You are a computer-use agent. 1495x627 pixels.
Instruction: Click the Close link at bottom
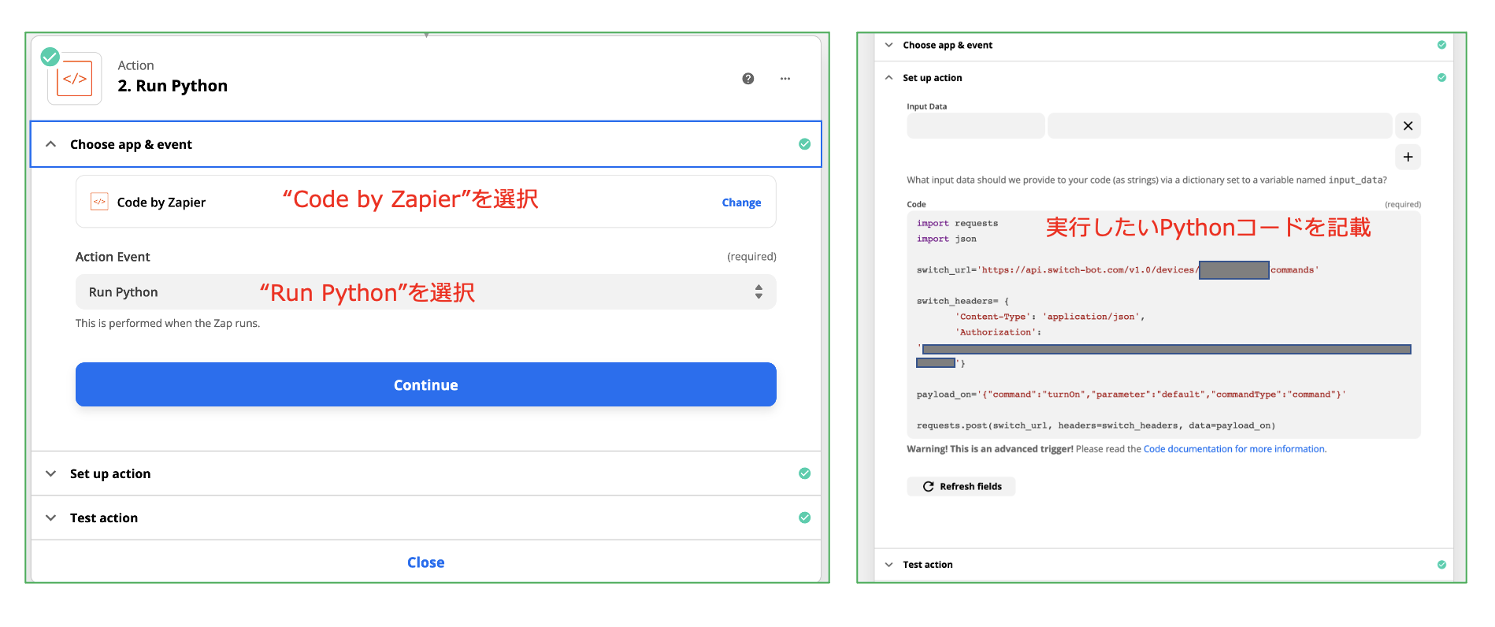(x=425, y=562)
